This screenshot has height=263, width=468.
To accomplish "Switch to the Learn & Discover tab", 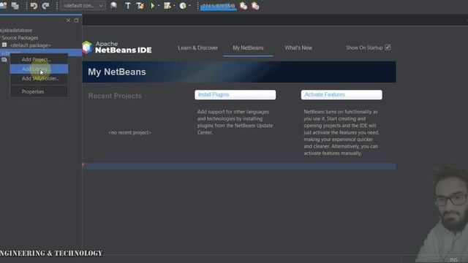I will [198, 47].
